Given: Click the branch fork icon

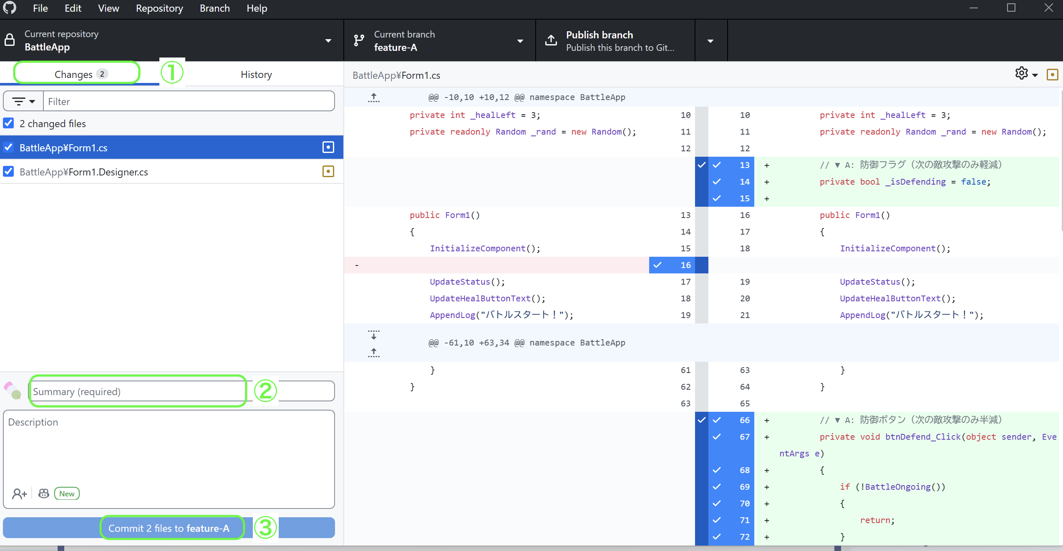Looking at the screenshot, I should point(359,40).
